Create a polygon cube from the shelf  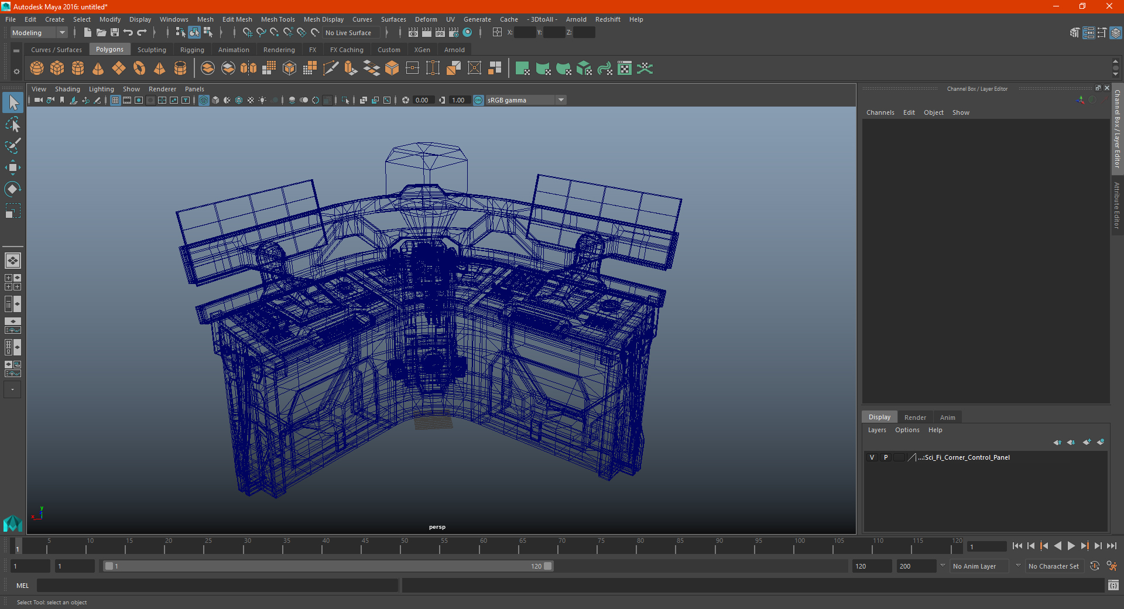(57, 69)
